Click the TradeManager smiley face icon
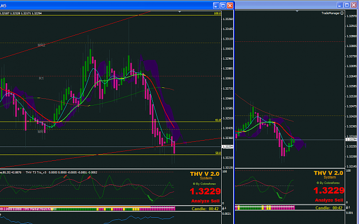Image resolution: width=359 pixels, height=224 pixels. 342,13
